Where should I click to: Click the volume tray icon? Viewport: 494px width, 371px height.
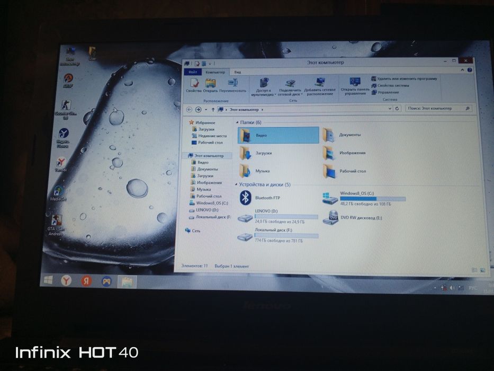[x=452, y=288]
